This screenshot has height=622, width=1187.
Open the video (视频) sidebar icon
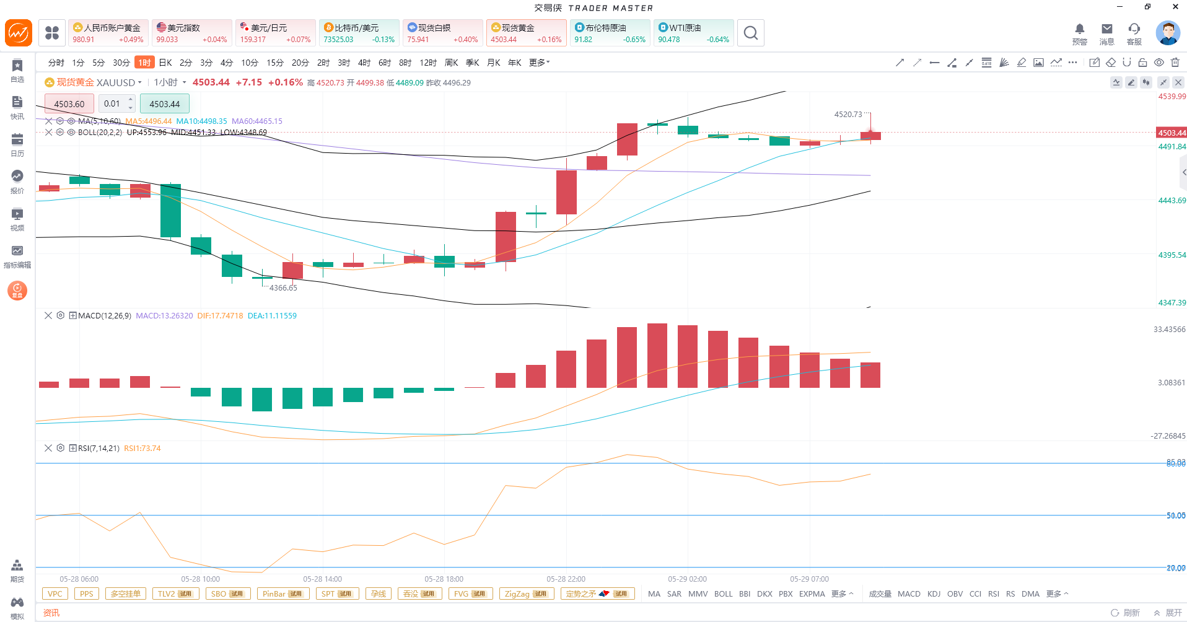[17, 219]
